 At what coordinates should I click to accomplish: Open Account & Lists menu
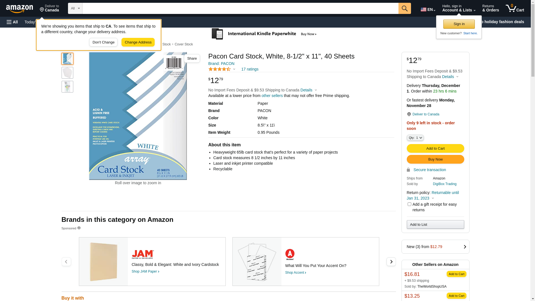pos(459,8)
